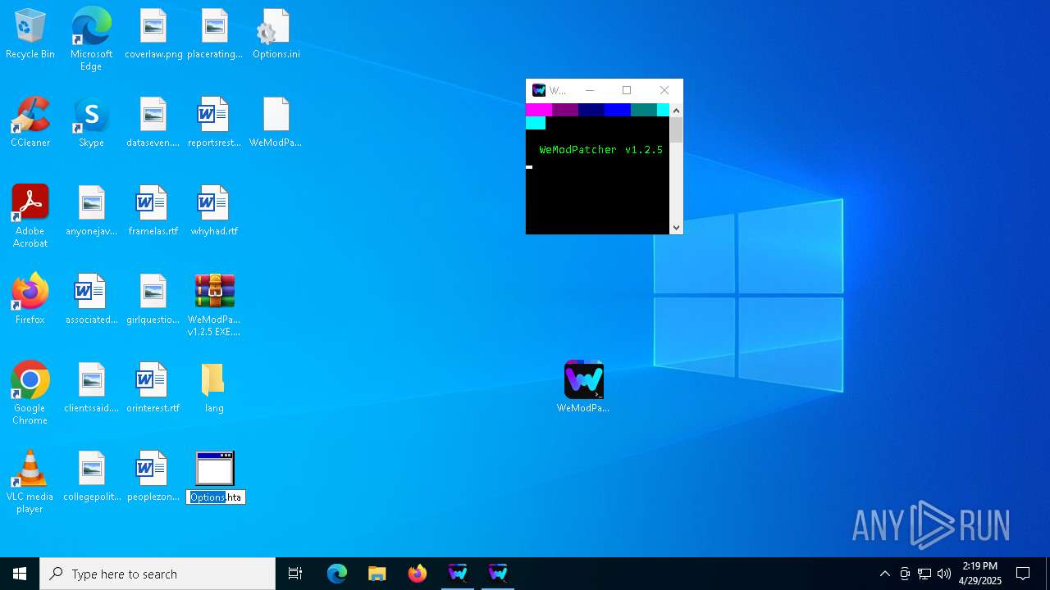Show hidden system tray icons
Image resolution: width=1050 pixels, height=590 pixels.
(x=884, y=574)
